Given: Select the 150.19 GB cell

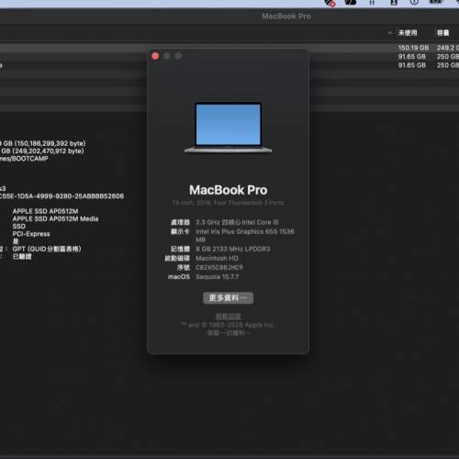Looking at the screenshot, I should point(413,48).
